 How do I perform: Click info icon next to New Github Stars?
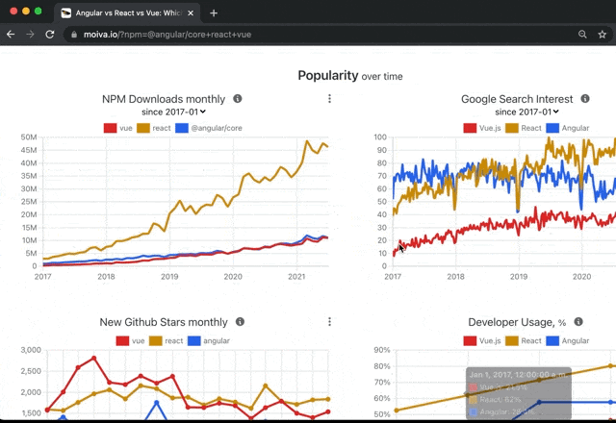[x=240, y=322]
